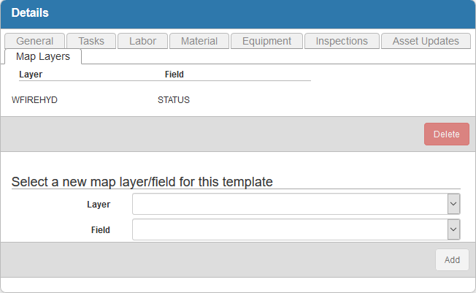The width and height of the screenshot is (476, 293).
Task: Click the Layer label beside the dropdown
Action: [98, 205]
